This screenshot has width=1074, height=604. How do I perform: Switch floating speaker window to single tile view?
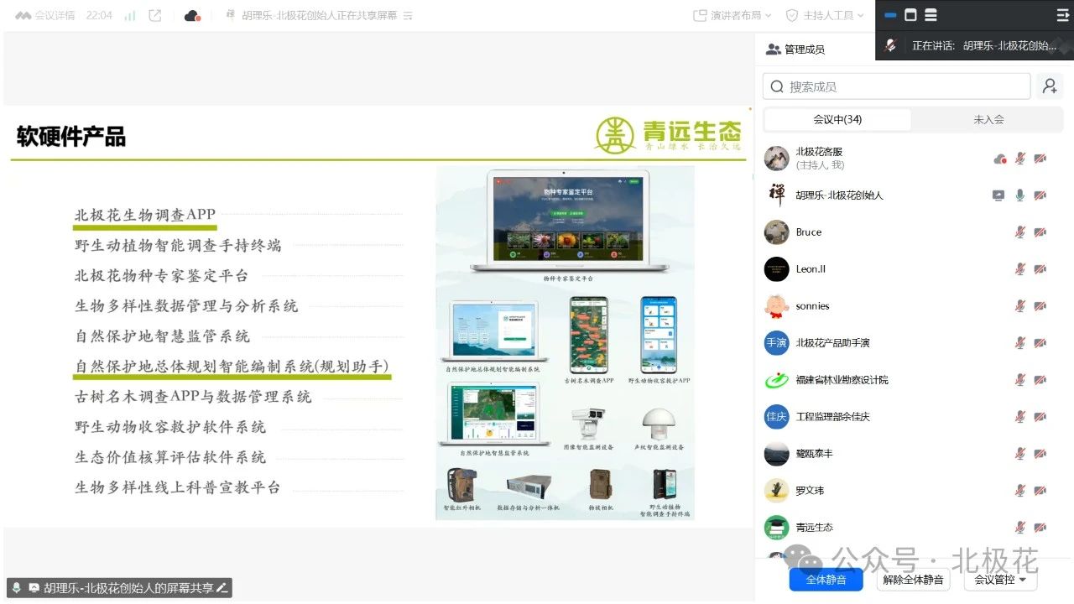(910, 15)
